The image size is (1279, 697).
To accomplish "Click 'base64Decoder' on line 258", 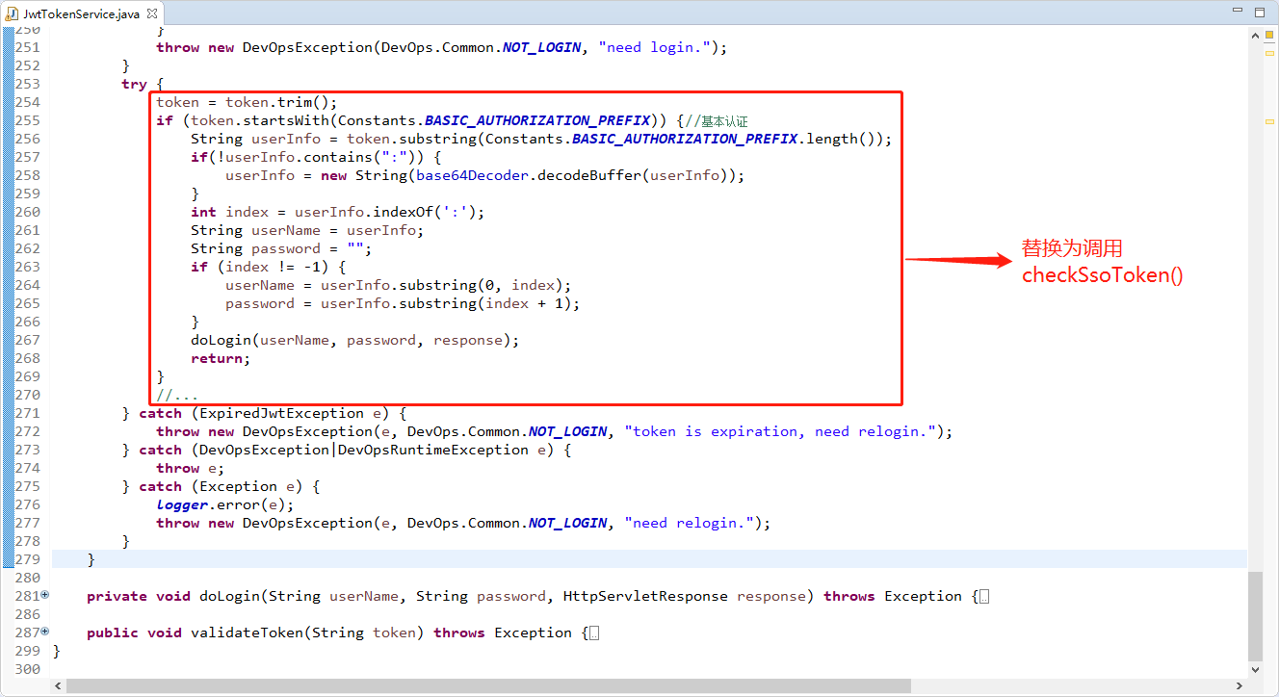I will tap(472, 175).
